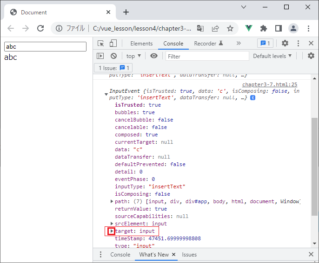Expand the path array property
Image resolution: width=319 pixels, height=263 pixels.
(x=112, y=201)
